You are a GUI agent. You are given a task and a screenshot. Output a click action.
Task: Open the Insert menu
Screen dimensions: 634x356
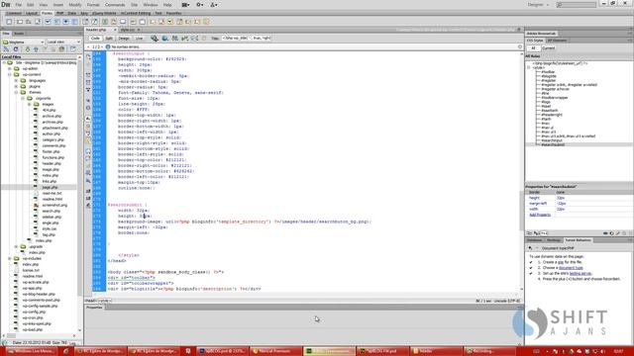[58, 5]
